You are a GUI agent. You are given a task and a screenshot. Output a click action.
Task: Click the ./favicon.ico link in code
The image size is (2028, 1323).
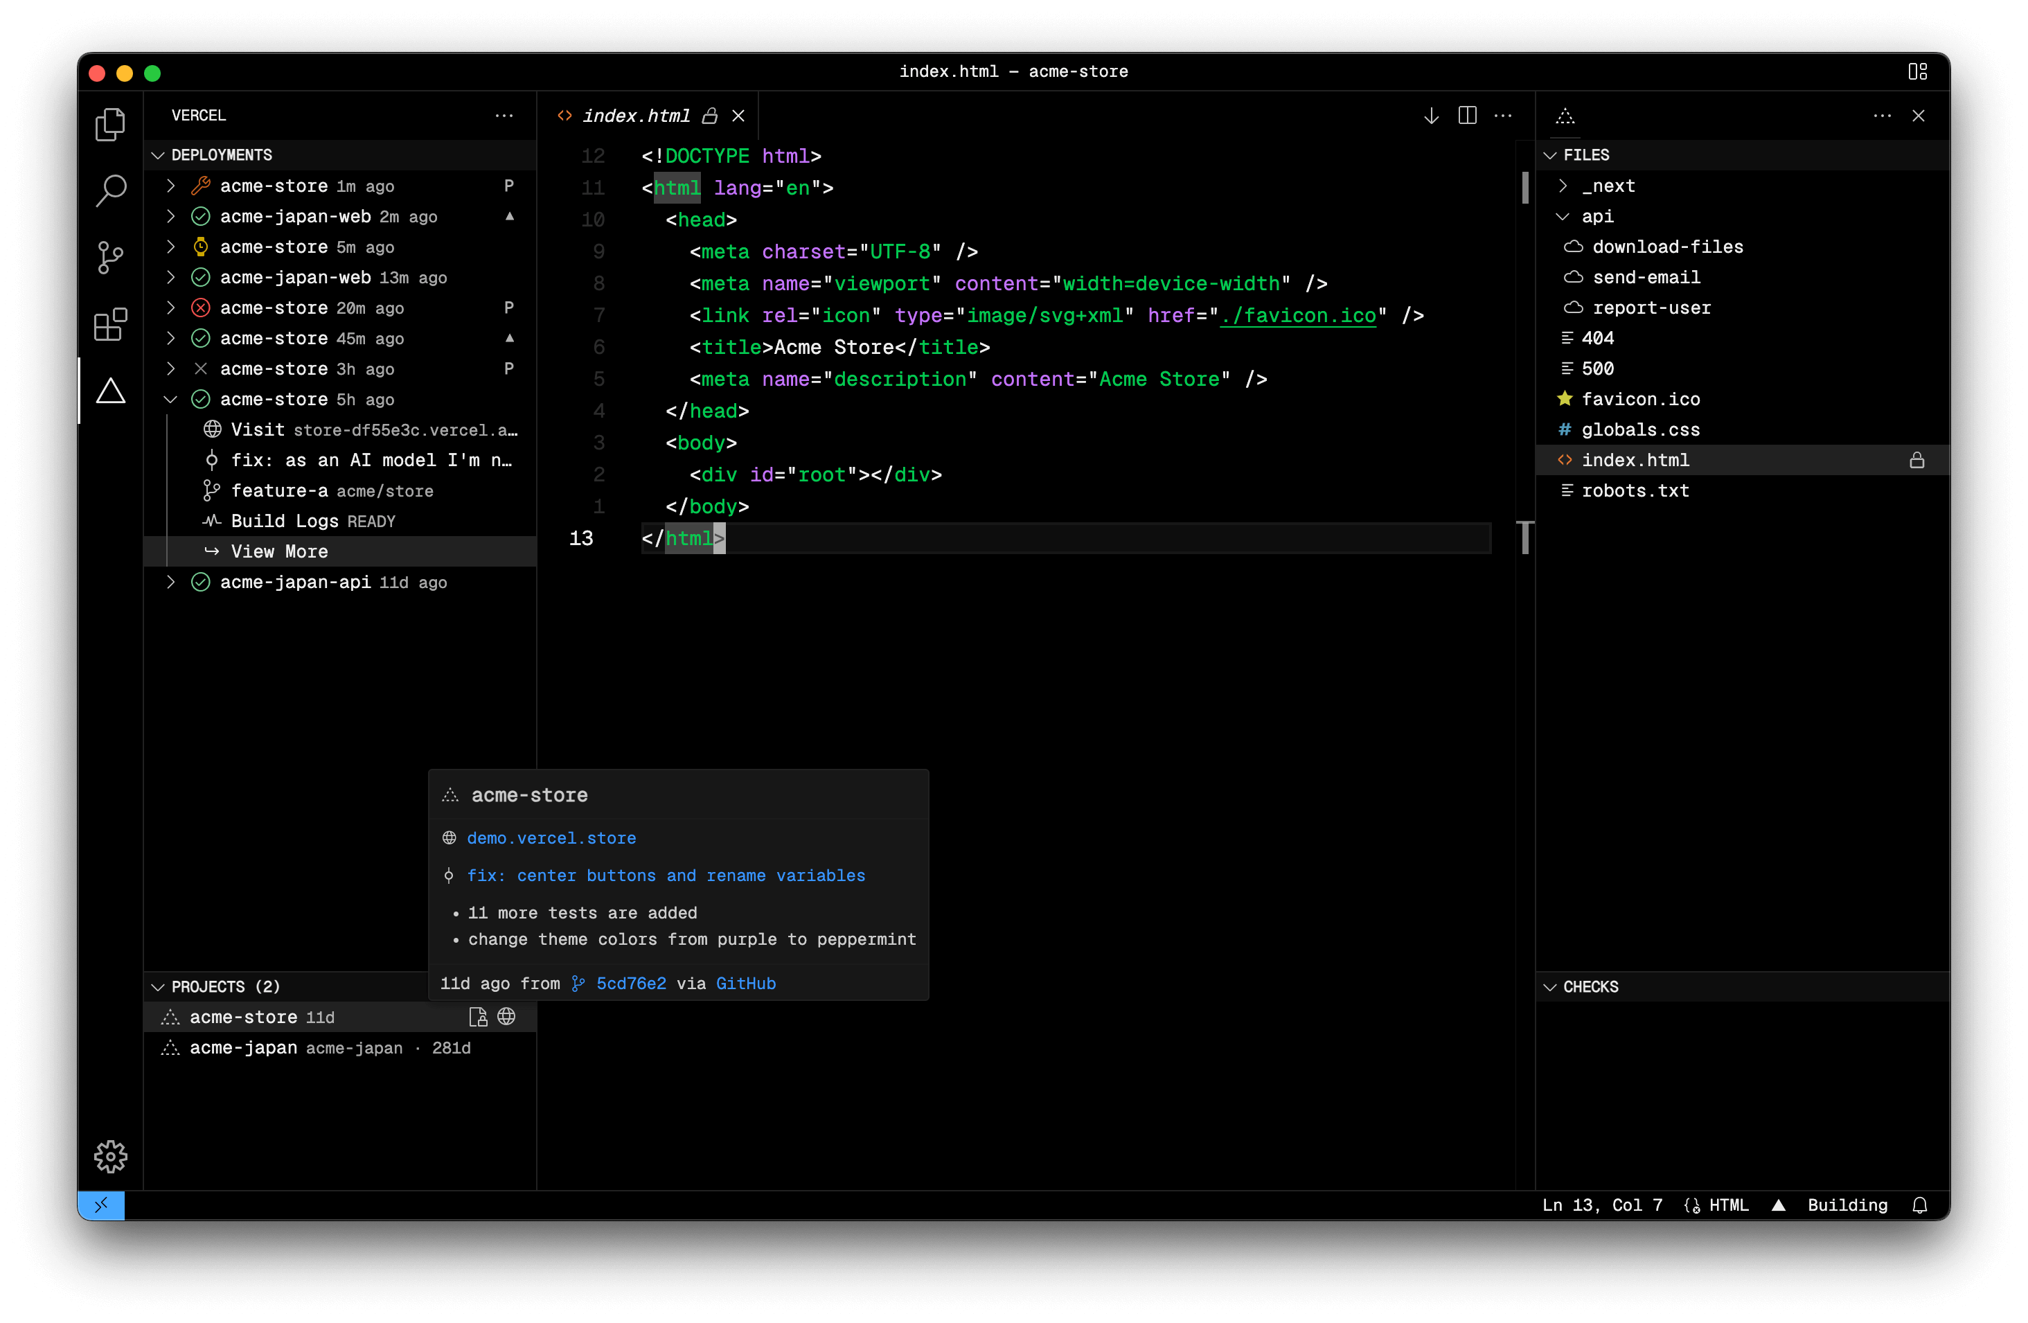(1298, 315)
